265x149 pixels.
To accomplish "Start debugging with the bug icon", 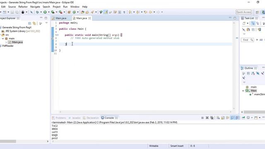I will 37,12.
